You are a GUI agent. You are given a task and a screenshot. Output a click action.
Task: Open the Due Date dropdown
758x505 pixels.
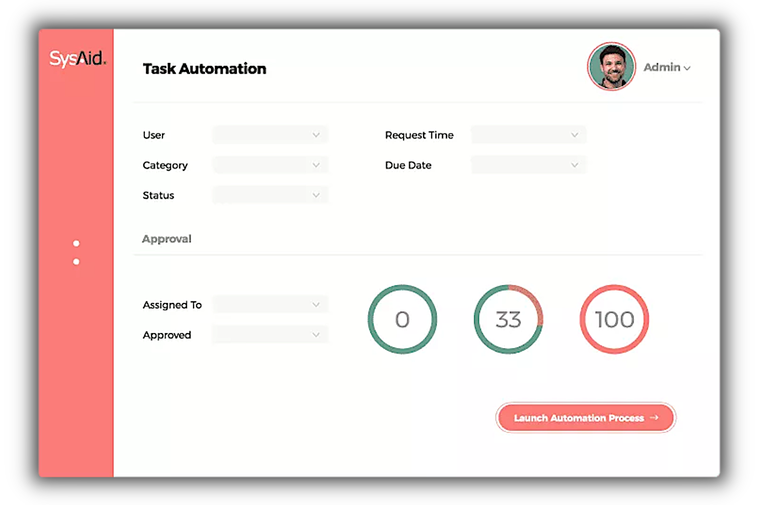[528, 165]
